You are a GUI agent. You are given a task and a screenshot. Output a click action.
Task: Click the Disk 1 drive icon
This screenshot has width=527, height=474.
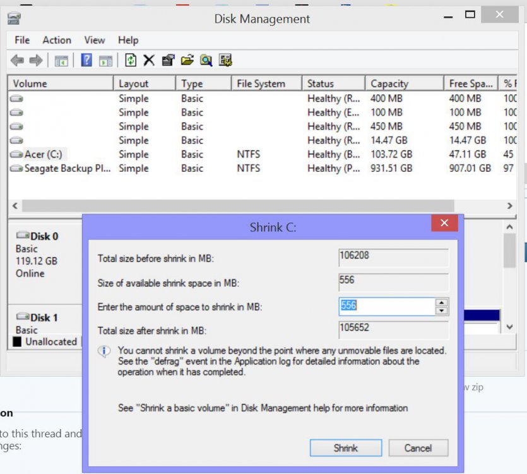pyautogui.click(x=23, y=317)
